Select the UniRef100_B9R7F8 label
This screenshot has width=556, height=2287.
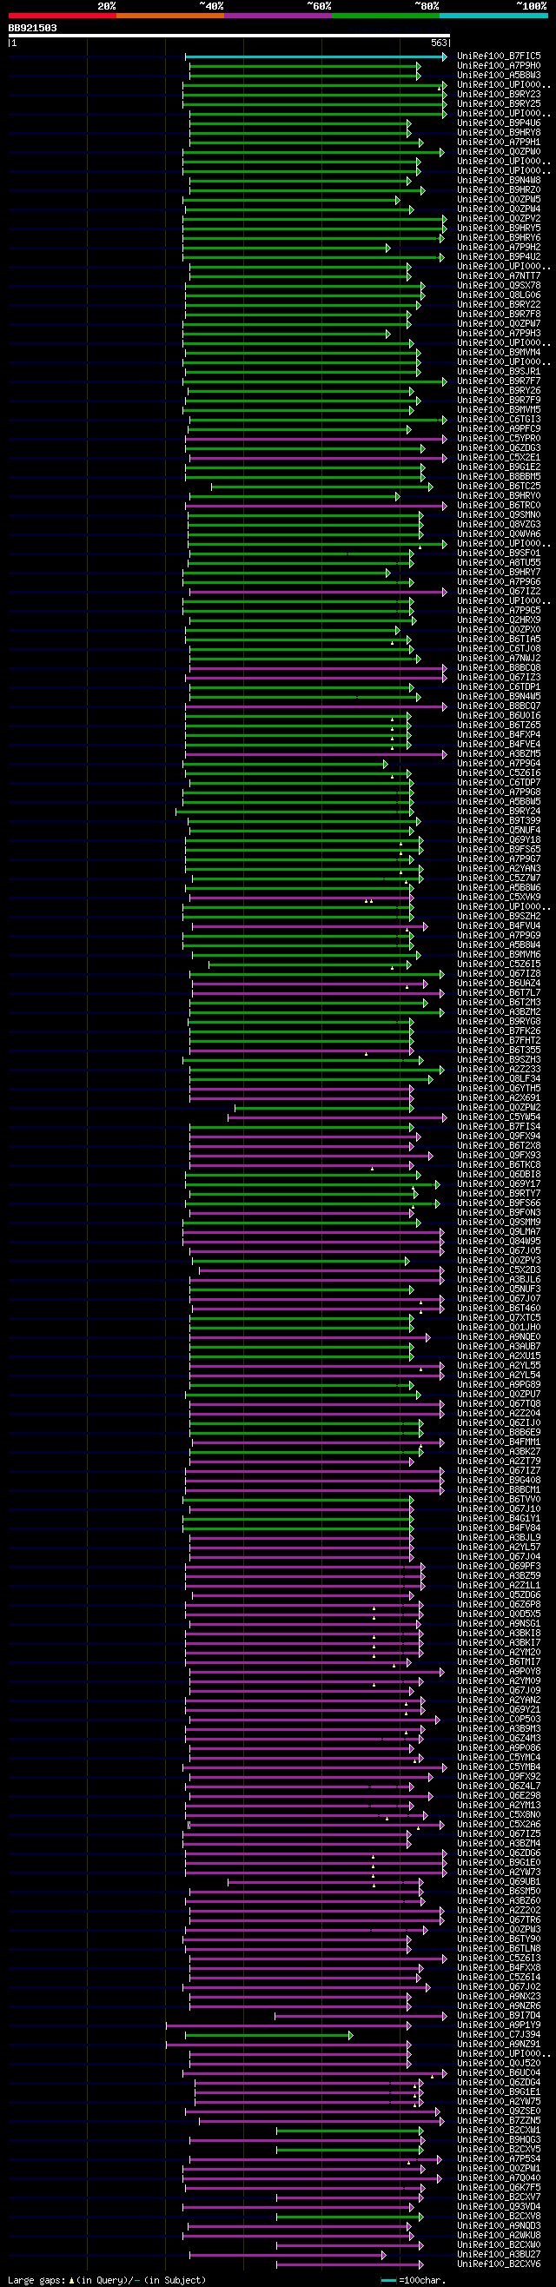pos(500,315)
